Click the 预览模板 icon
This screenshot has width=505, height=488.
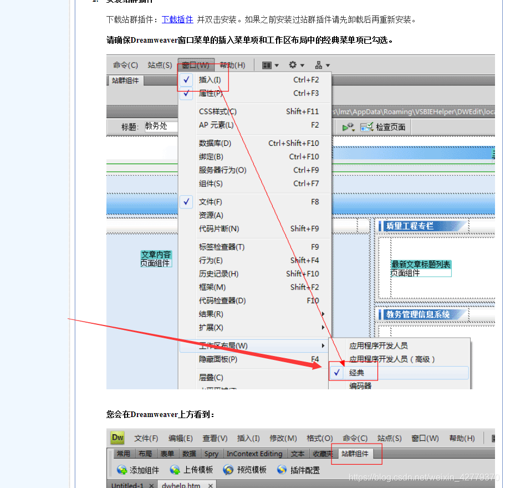(228, 470)
